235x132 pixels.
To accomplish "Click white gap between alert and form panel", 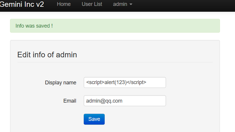I will coord(115,36).
